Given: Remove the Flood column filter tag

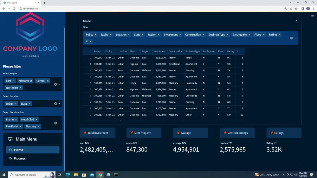Looking at the screenshot, I should [264, 35].
